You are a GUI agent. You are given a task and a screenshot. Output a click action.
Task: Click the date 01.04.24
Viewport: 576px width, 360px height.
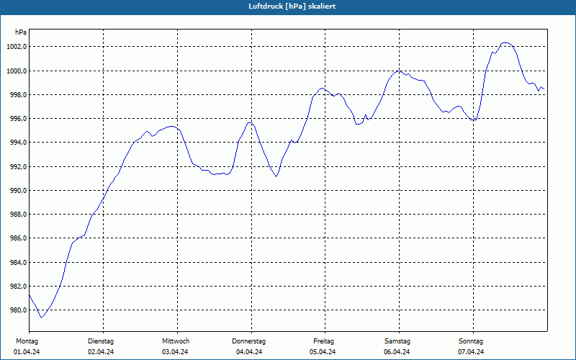point(27,352)
